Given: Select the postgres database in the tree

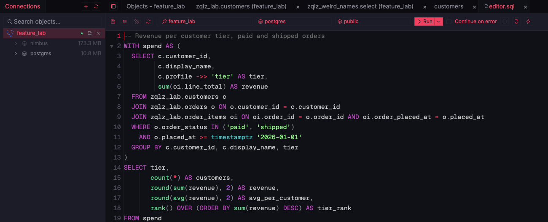Looking at the screenshot, I should [x=54, y=54].
